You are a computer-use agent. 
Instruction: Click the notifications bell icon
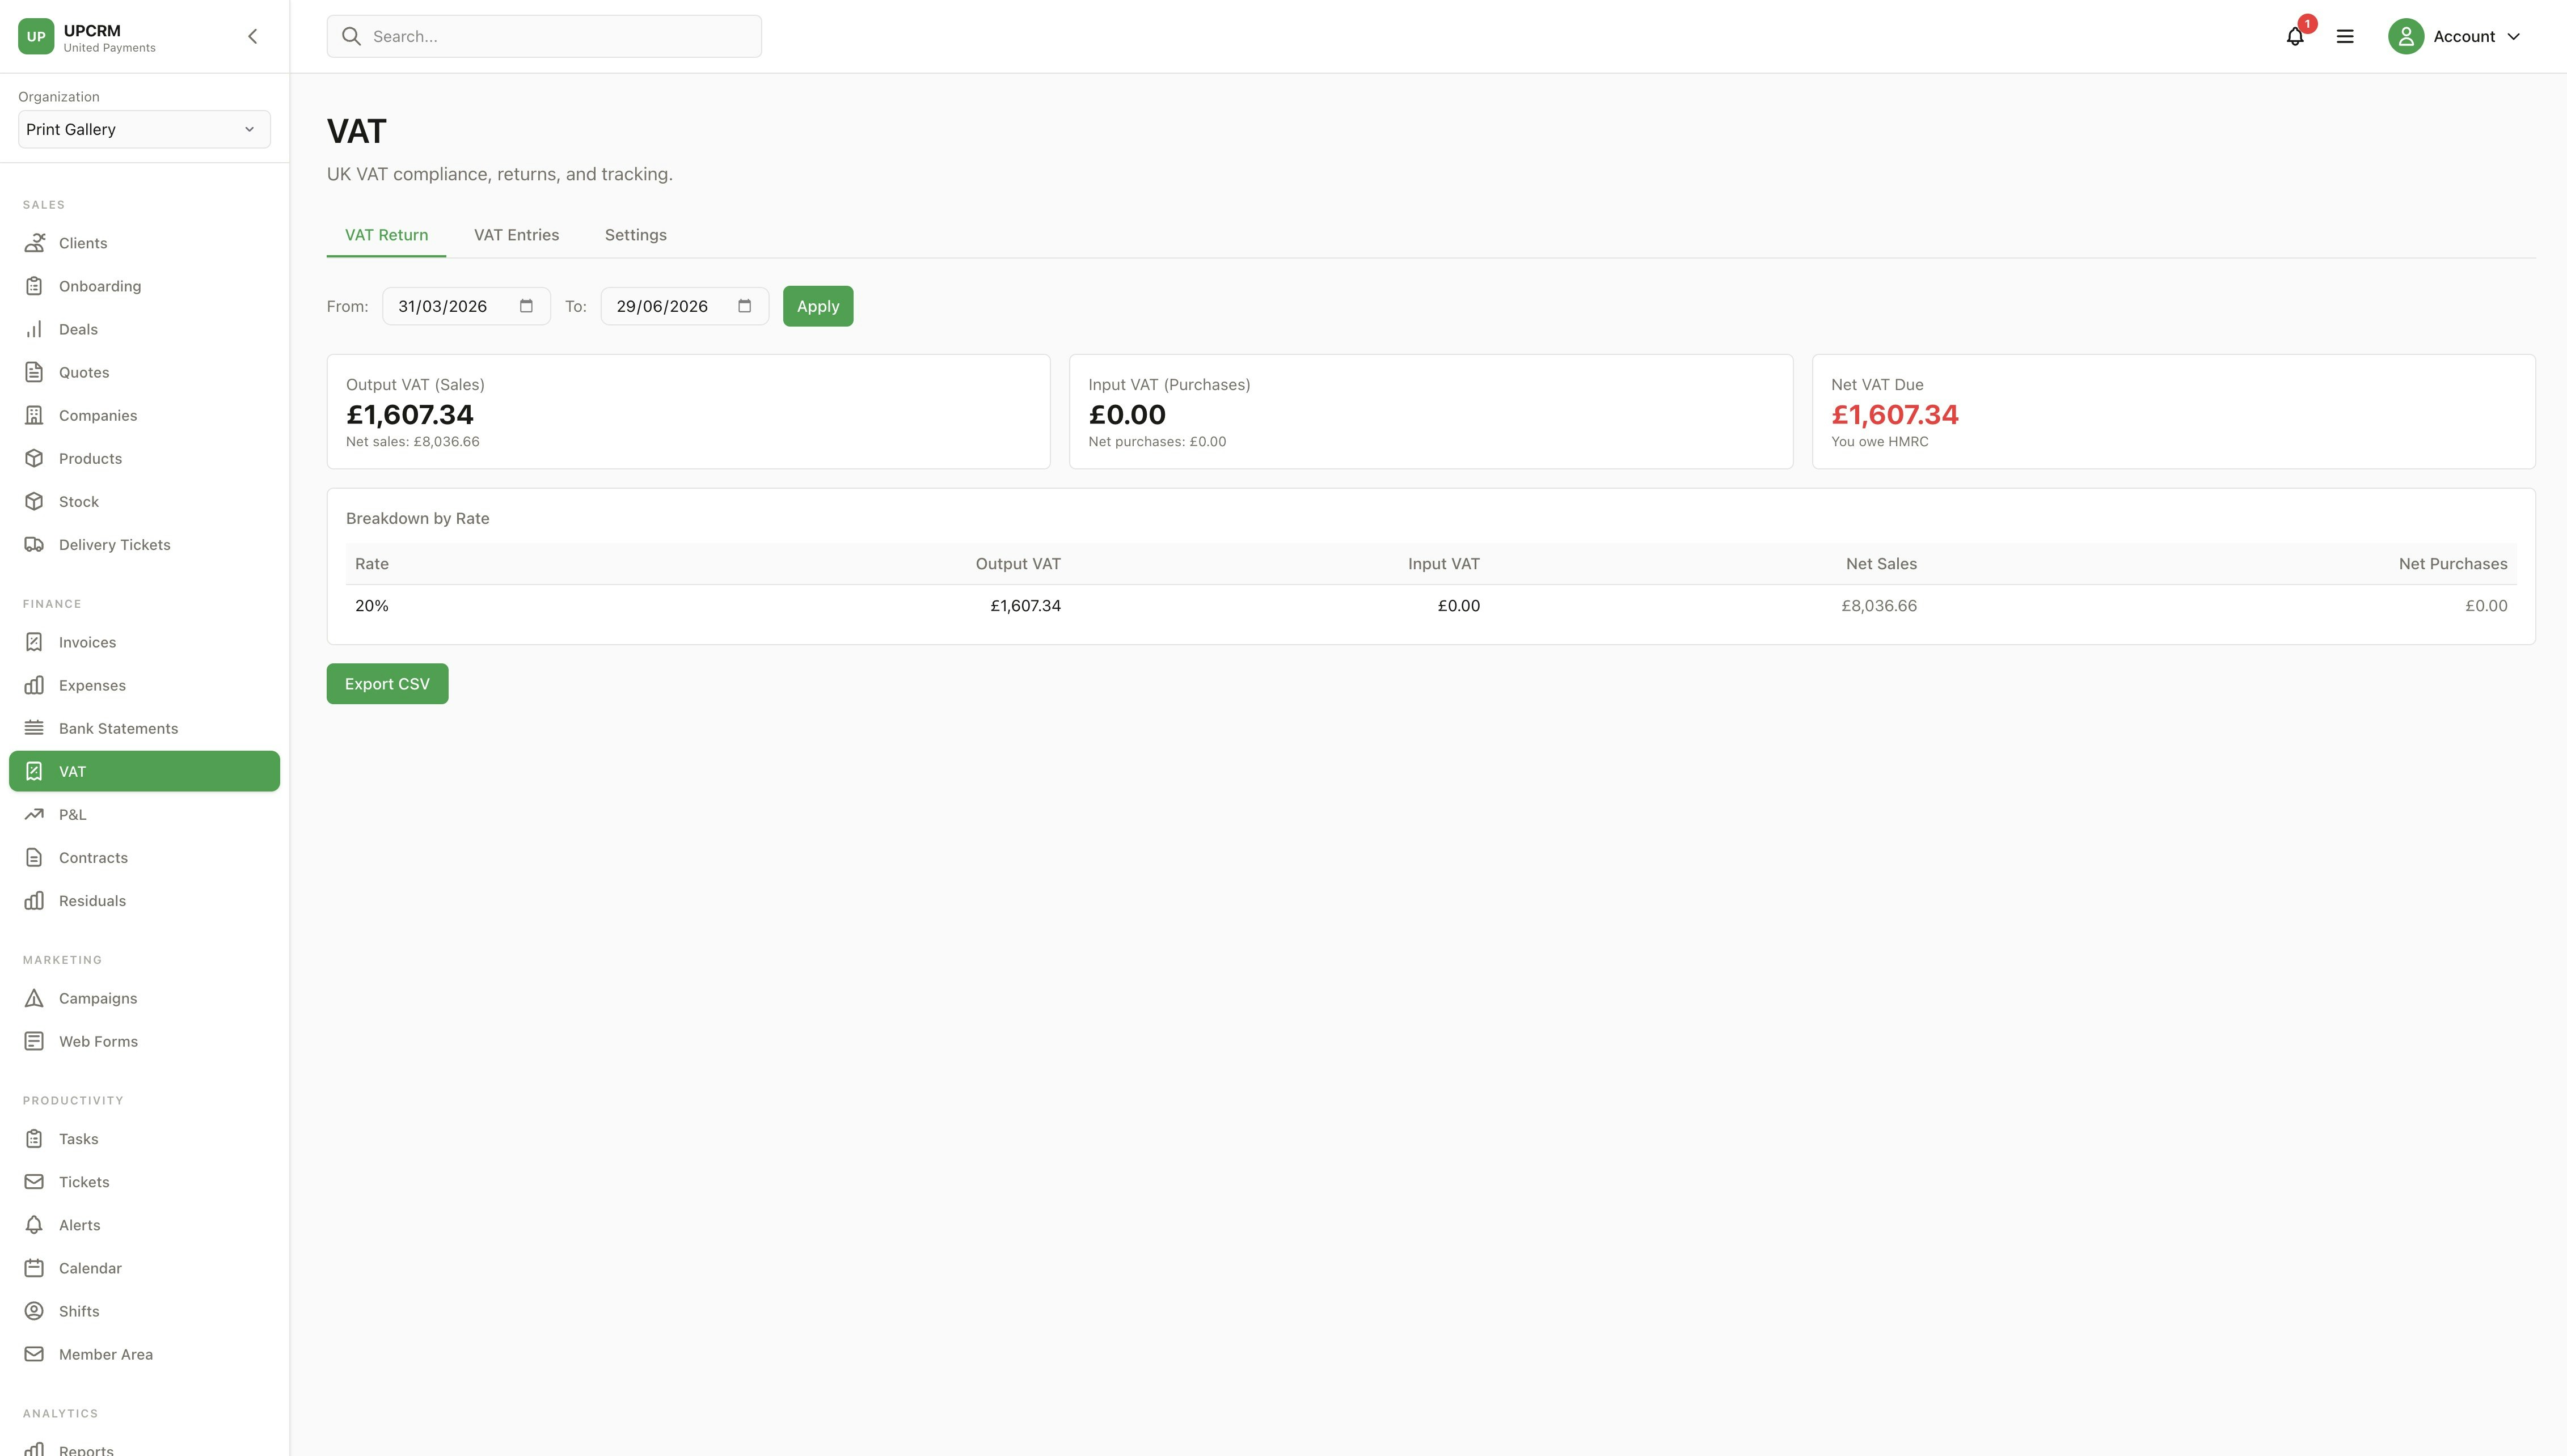pyautogui.click(x=2294, y=36)
